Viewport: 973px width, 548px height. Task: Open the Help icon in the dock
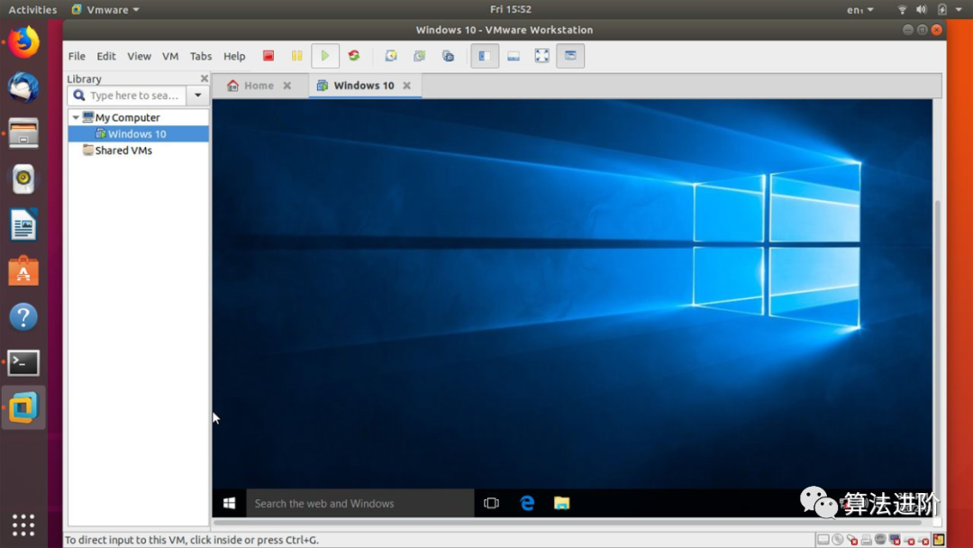(23, 317)
